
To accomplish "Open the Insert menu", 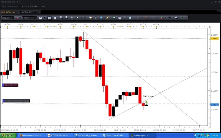I will tap(15, 6).
